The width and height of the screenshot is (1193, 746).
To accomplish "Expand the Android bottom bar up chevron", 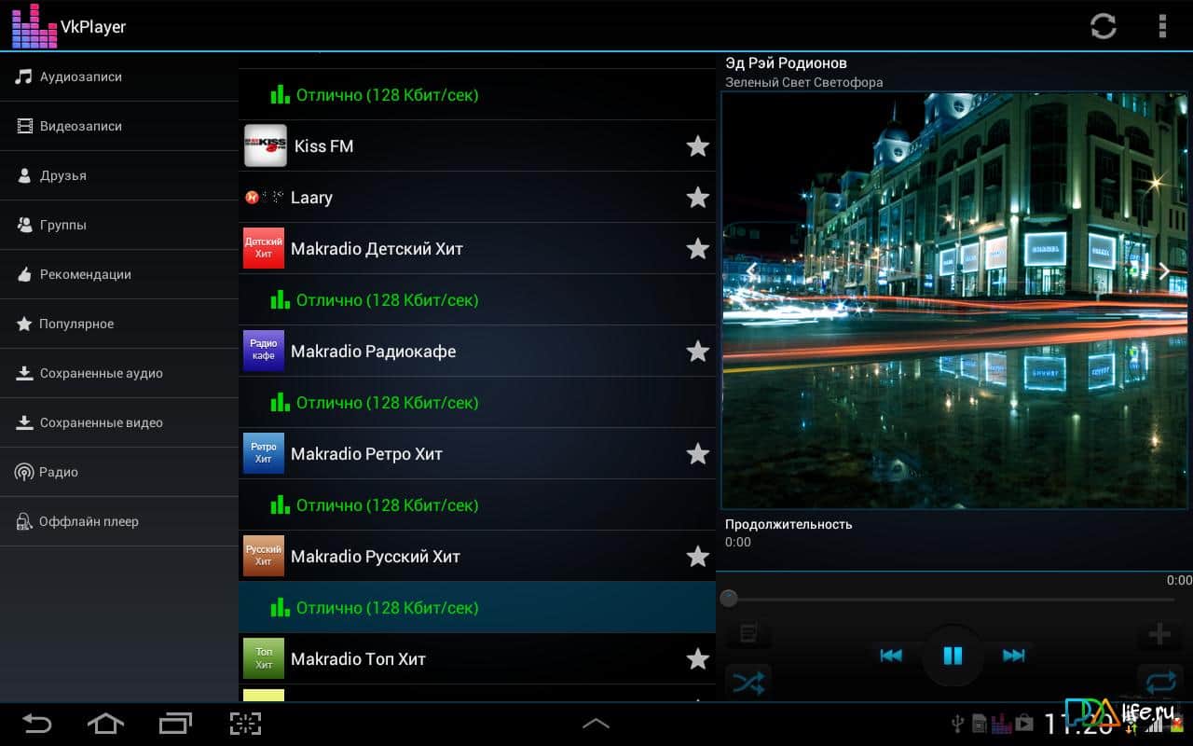I will click(596, 724).
